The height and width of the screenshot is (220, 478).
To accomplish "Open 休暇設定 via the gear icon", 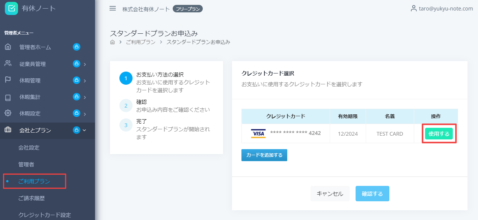I will point(9,114).
